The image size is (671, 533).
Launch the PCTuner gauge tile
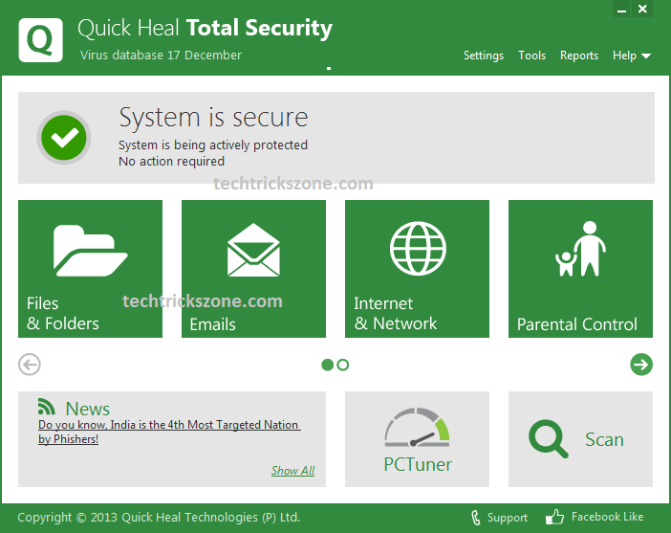(417, 439)
